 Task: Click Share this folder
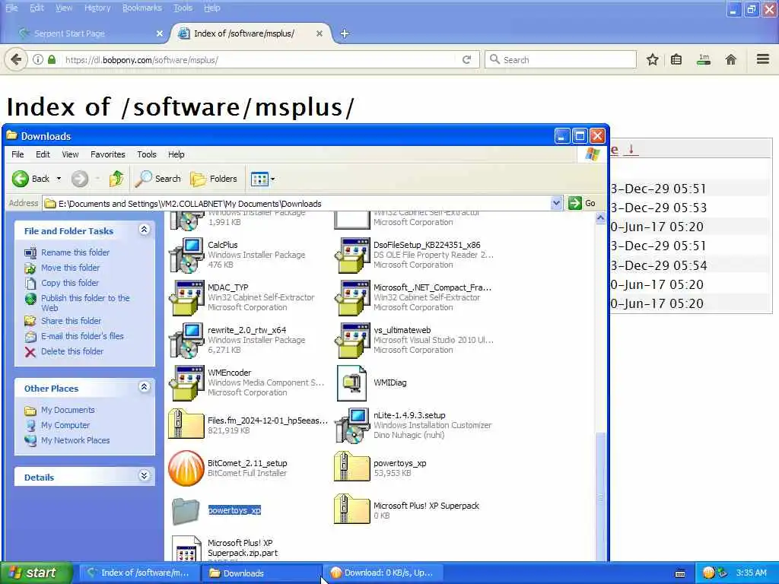pyautogui.click(x=71, y=321)
